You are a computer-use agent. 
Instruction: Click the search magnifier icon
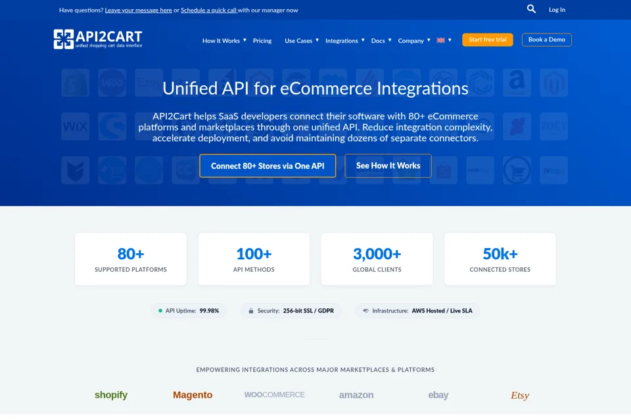coord(531,9)
